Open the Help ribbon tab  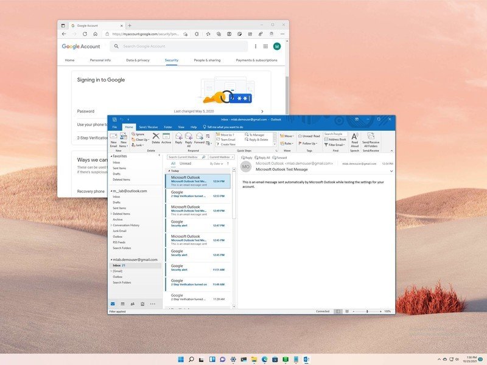[194, 127]
